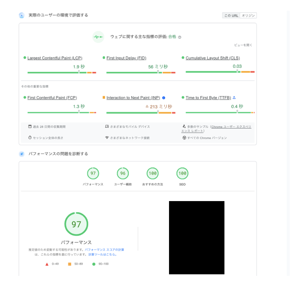
Task: Click the field data icon beside 実際のユーザーの環境で評価する
Action: (x=21, y=15)
